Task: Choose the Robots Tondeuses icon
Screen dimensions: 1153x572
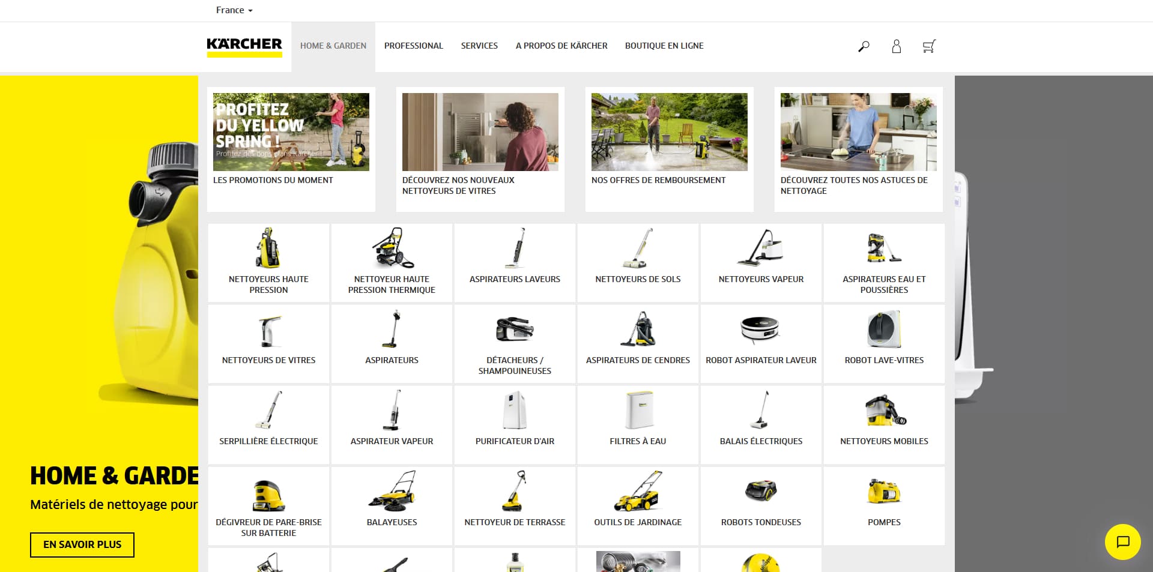Action: pyautogui.click(x=761, y=491)
